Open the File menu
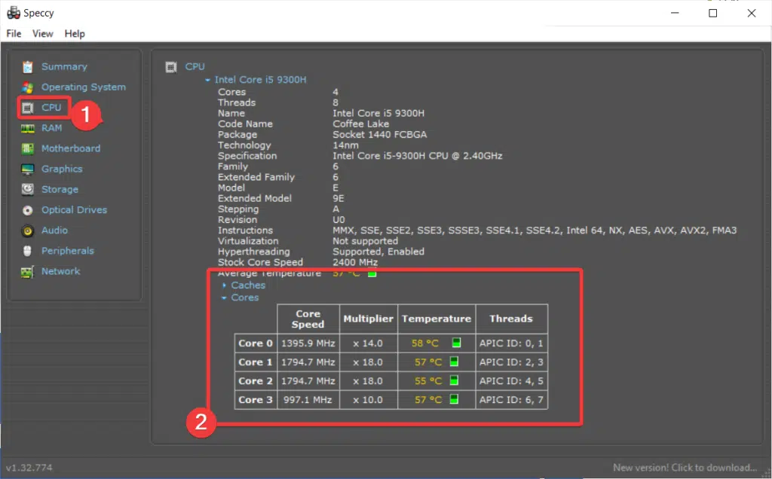 tap(14, 33)
